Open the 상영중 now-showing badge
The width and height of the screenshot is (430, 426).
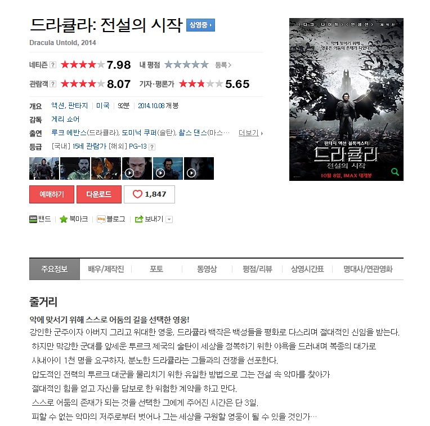[x=200, y=25]
